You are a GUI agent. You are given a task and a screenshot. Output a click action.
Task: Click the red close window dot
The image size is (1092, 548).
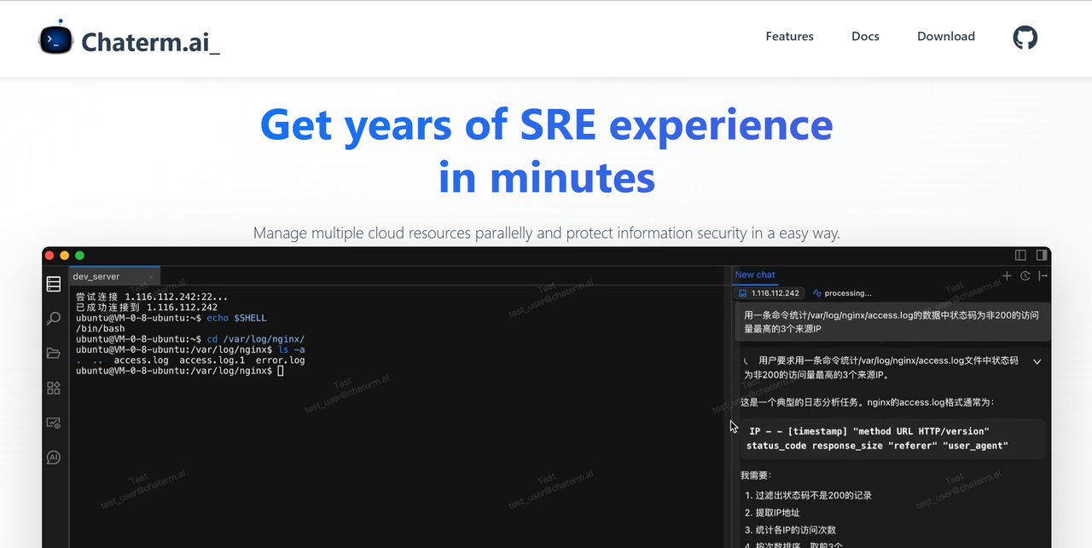click(x=49, y=256)
